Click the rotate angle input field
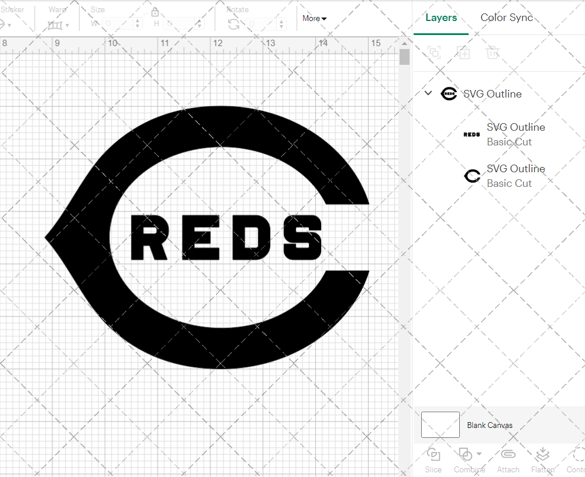The width and height of the screenshot is (585, 477). pos(261,24)
